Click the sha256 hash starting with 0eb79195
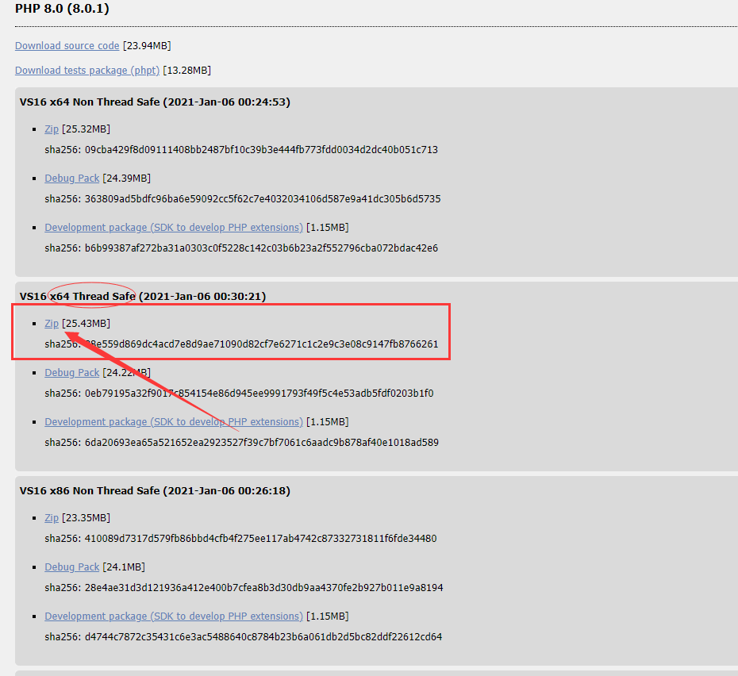738x676 pixels. (x=259, y=394)
